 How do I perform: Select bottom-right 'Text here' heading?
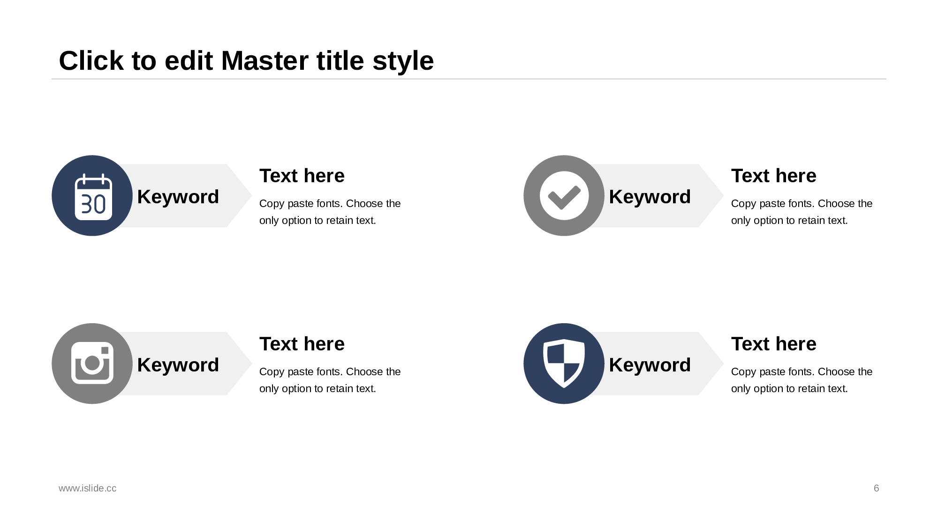click(x=773, y=344)
